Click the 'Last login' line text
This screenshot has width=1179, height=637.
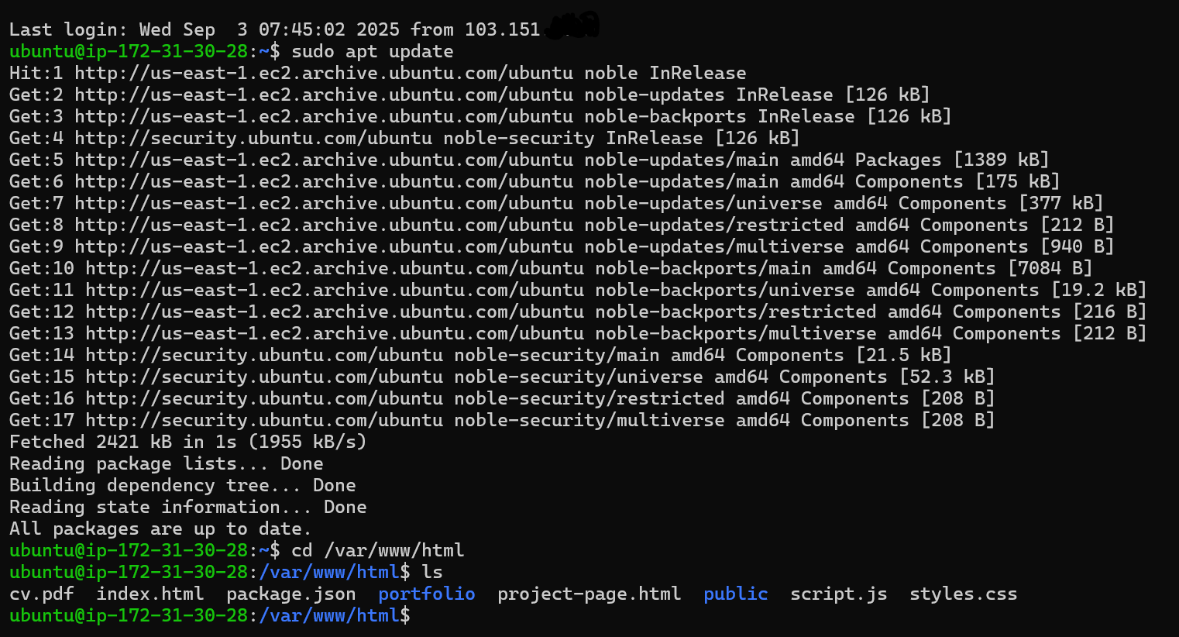pyautogui.click(x=304, y=30)
